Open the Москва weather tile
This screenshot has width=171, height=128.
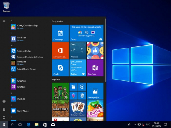(78, 51)
